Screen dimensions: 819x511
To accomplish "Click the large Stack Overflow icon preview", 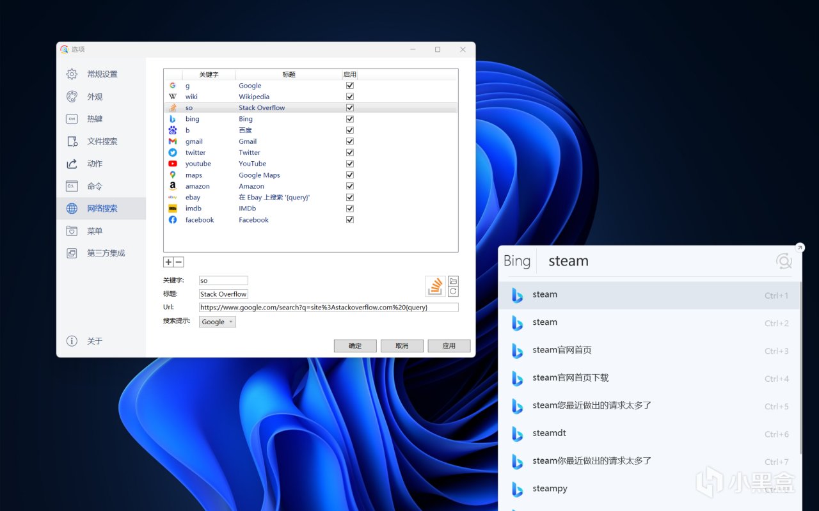I will pos(435,286).
